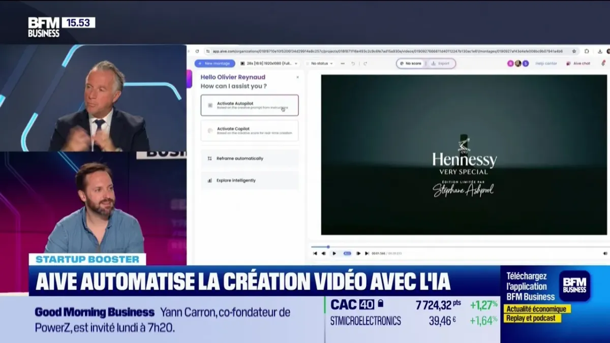The image size is (610, 343).
Task: Activate Copilot option
Action: click(x=250, y=131)
